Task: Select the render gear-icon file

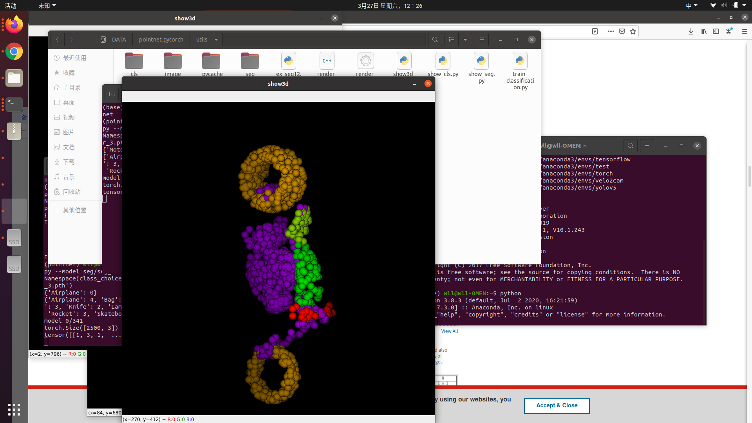Action: pyautogui.click(x=365, y=64)
